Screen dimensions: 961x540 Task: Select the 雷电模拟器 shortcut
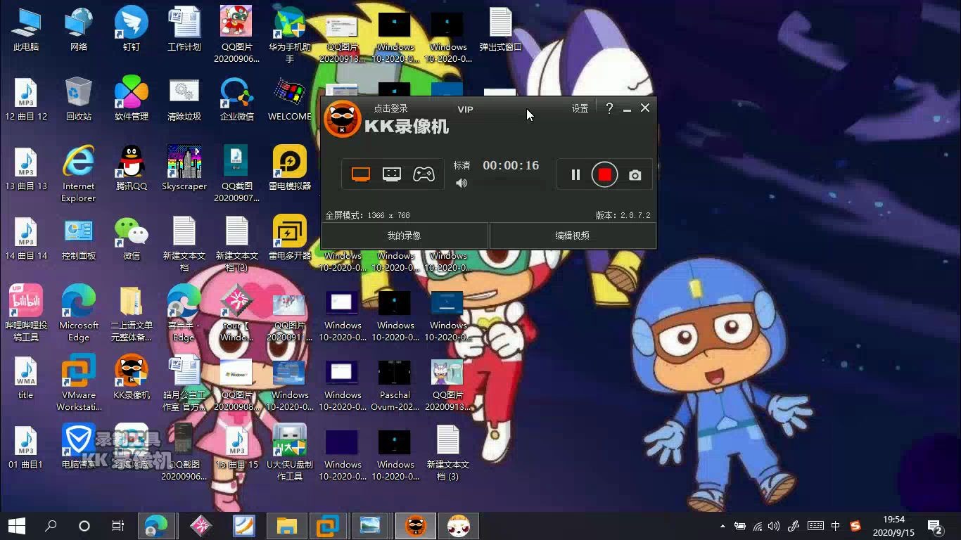pos(290,169)
